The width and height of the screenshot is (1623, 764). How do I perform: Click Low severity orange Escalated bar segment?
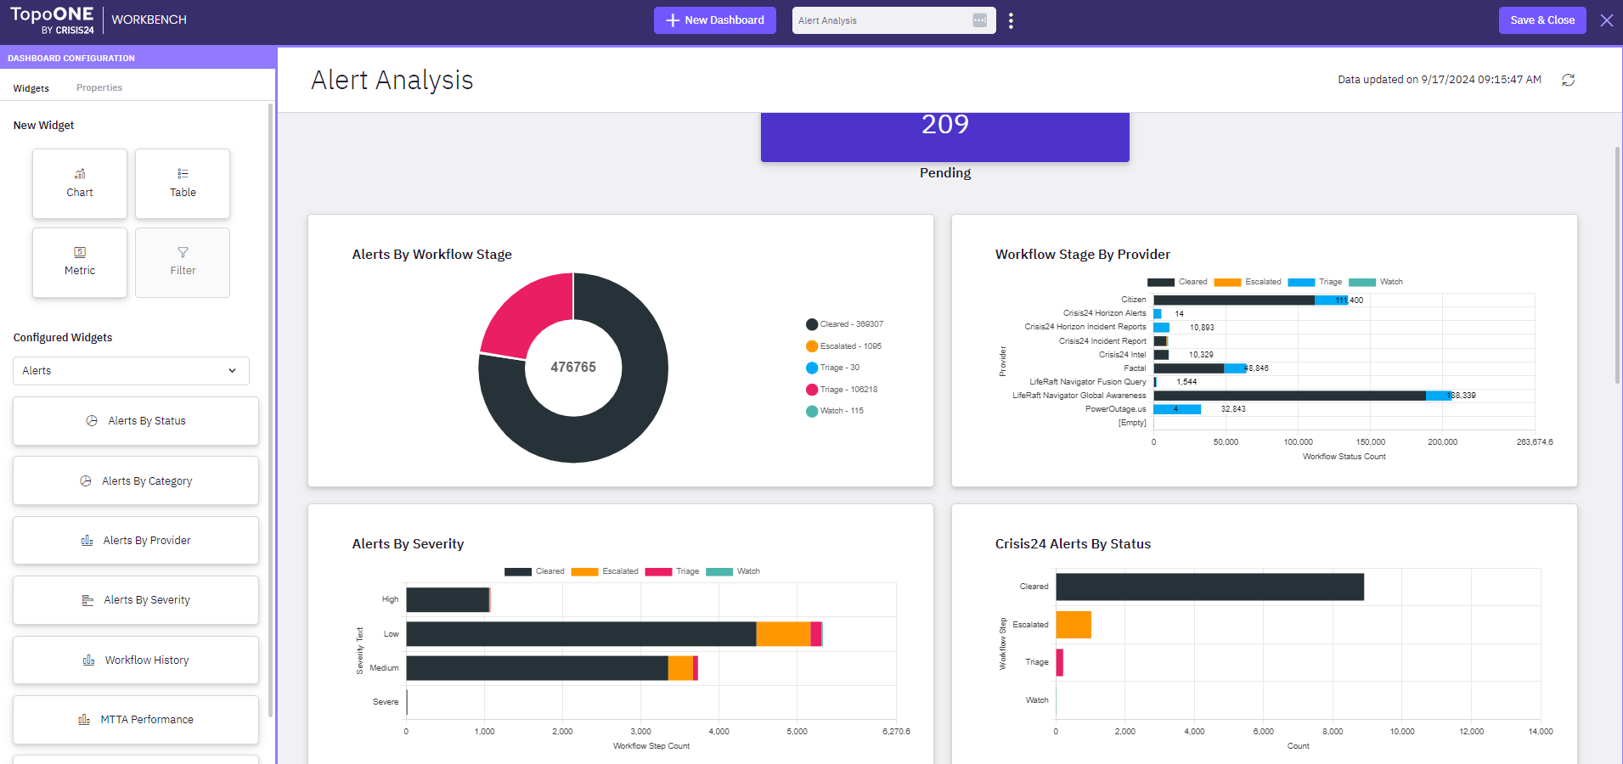pos(783,634)
